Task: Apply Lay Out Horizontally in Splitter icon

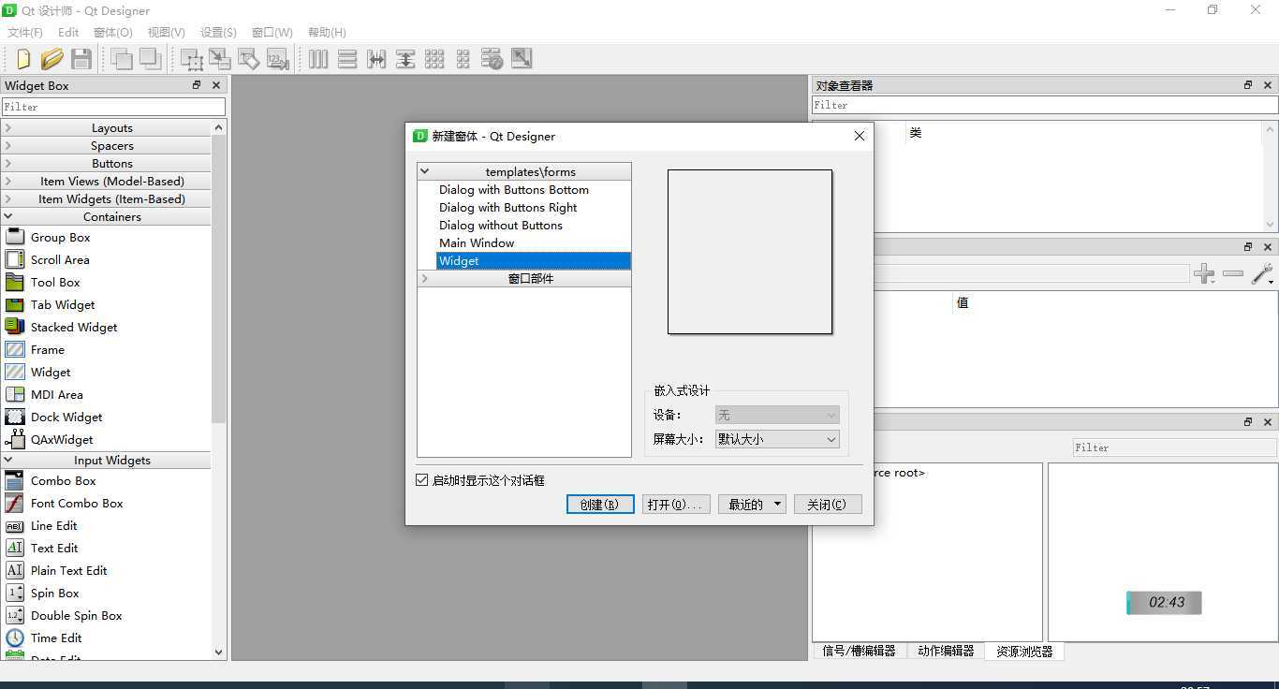Action: [376, 59]
